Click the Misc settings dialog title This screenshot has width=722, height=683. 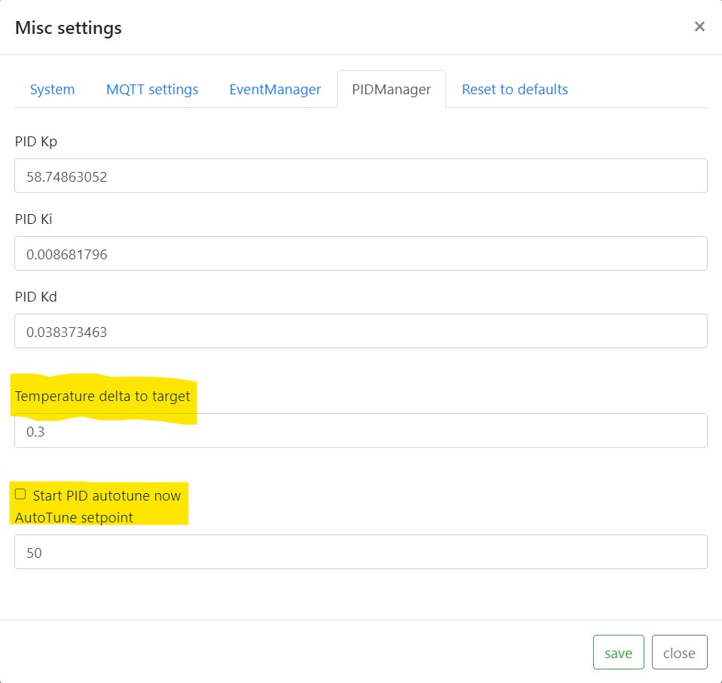[69, 28]
